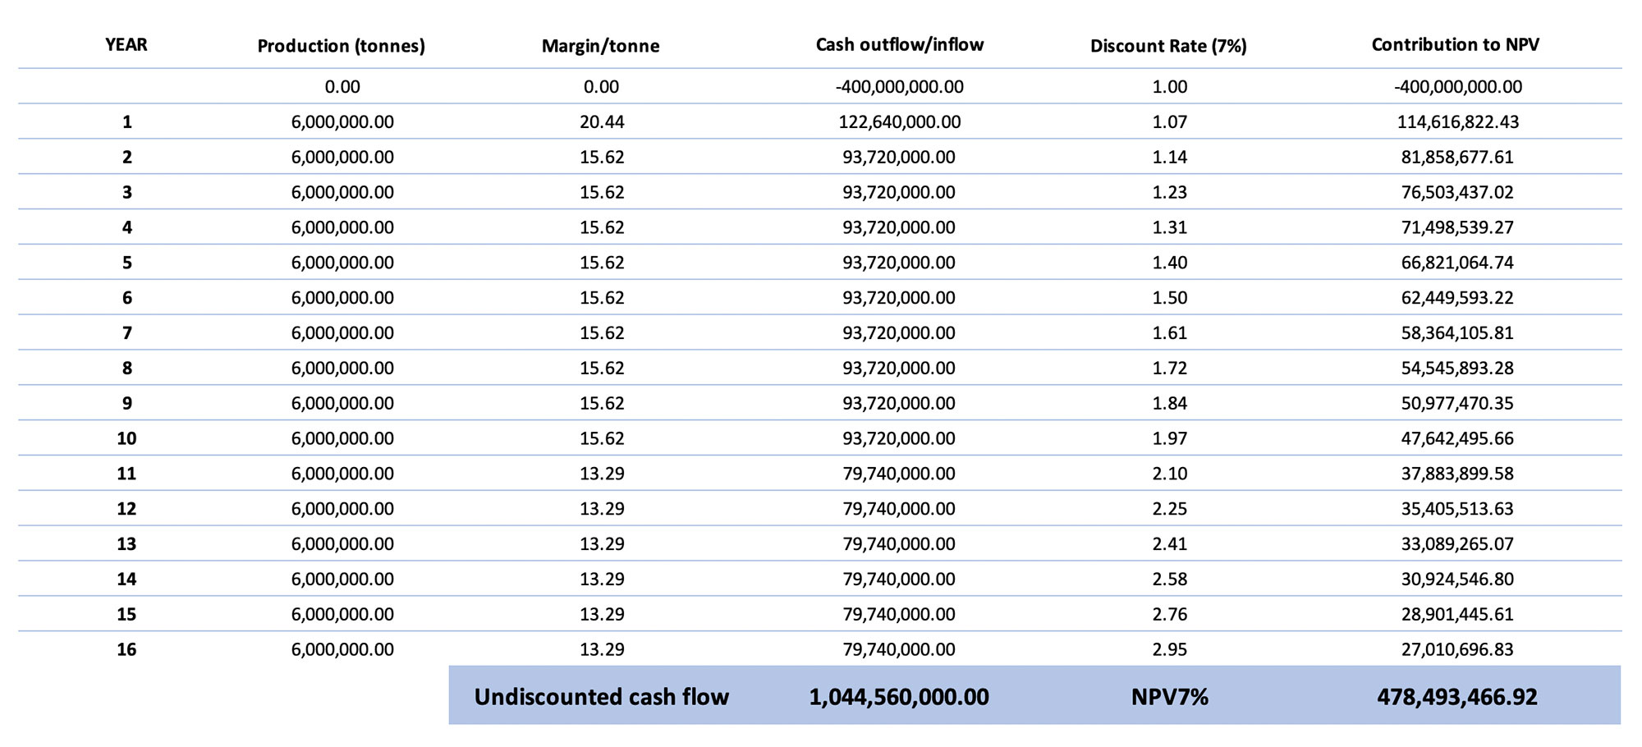Viewport: 1642px width, 747px height.
Task: Select the discount rate 1.00 cell
Action: [x=1170, y=86]
